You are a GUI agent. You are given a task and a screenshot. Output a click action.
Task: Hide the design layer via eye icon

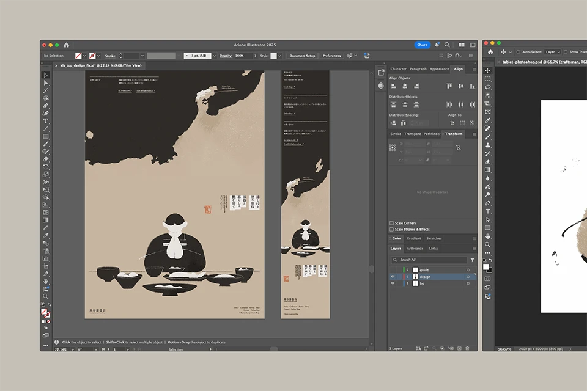pyautogui.click(x=393, y=277)
